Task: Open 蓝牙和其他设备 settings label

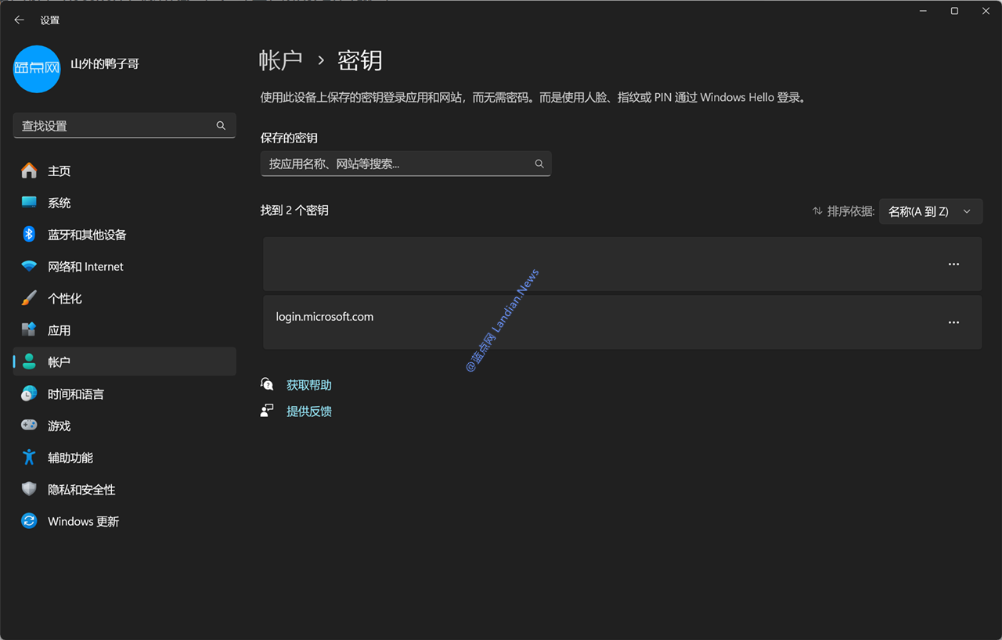Action: [x=87, y=235]
